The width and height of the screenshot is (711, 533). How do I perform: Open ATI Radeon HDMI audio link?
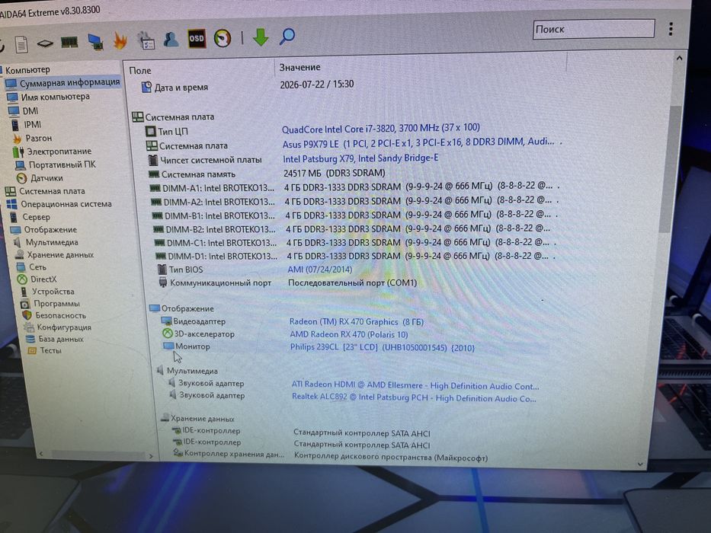415,386
